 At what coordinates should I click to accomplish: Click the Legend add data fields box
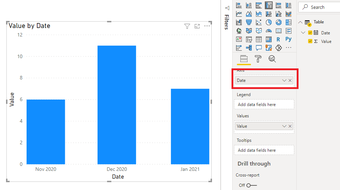264,104
